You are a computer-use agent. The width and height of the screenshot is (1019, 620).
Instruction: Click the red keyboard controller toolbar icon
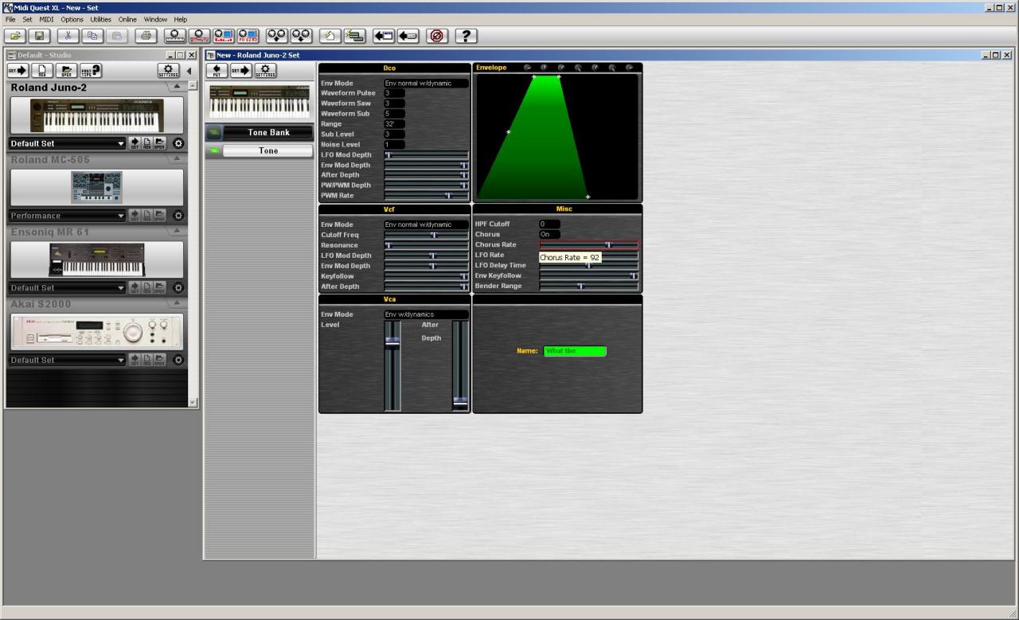coord(199,36)
